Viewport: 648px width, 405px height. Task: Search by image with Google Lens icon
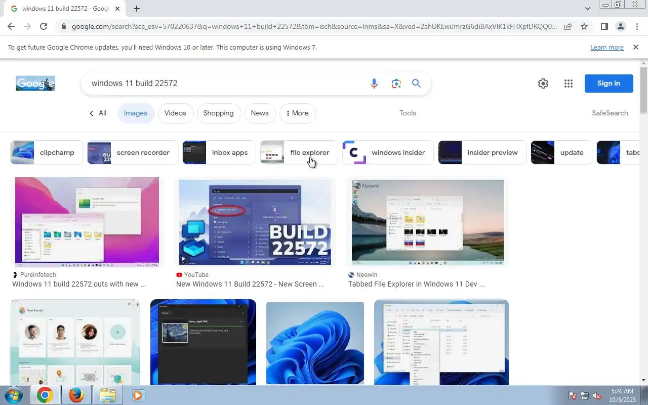(396, 84)
